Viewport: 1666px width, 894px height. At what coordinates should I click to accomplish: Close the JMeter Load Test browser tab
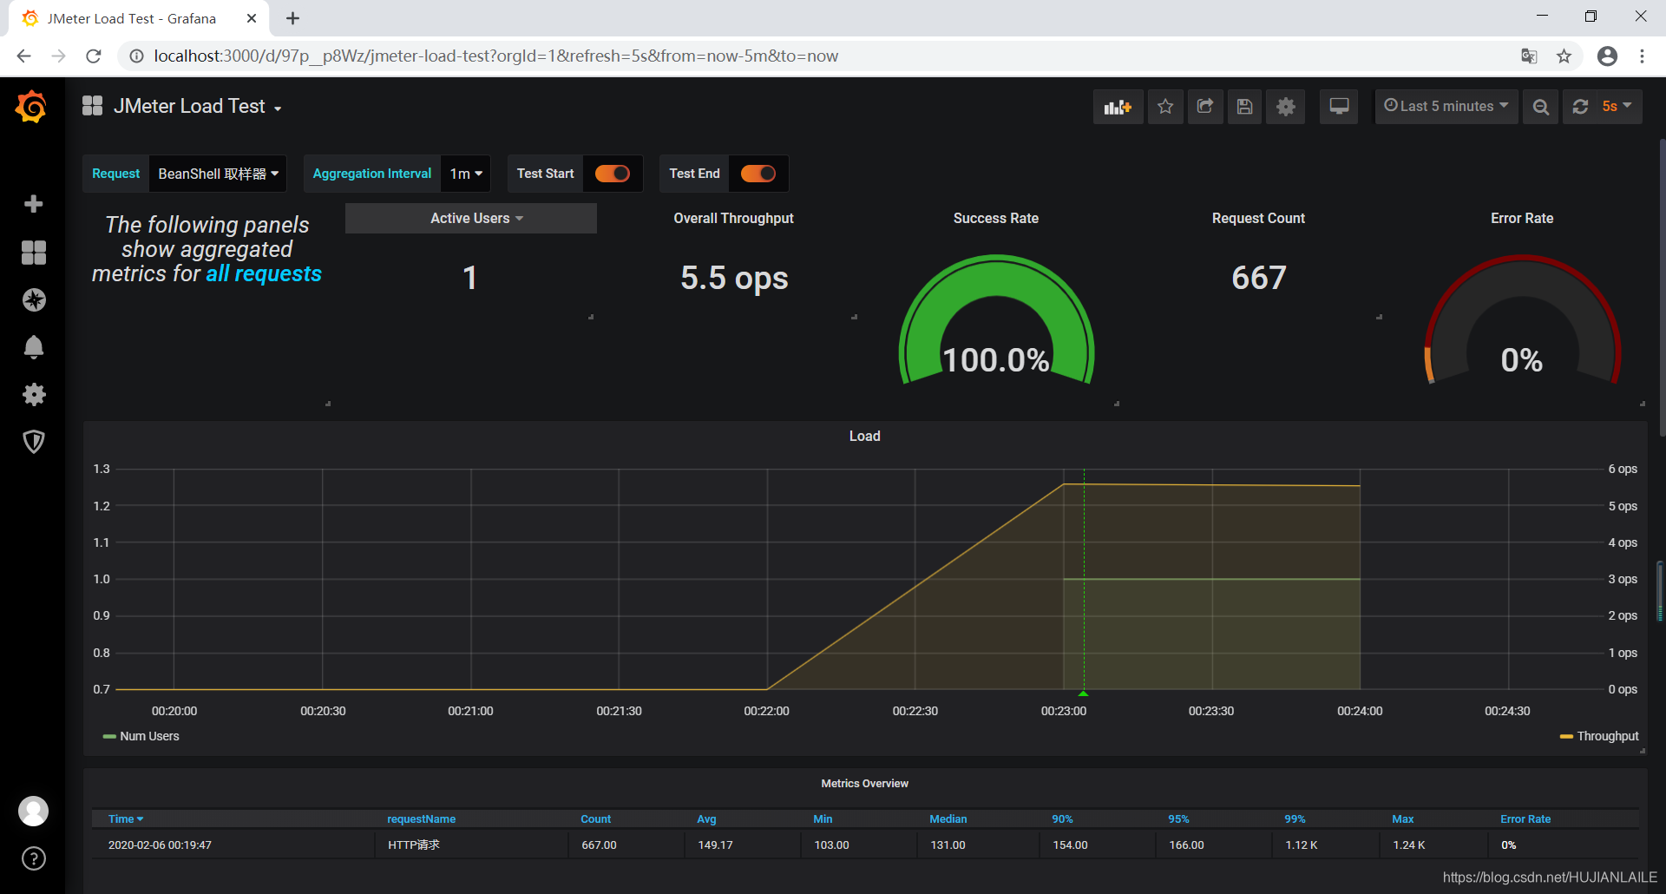tap(252, 18)
